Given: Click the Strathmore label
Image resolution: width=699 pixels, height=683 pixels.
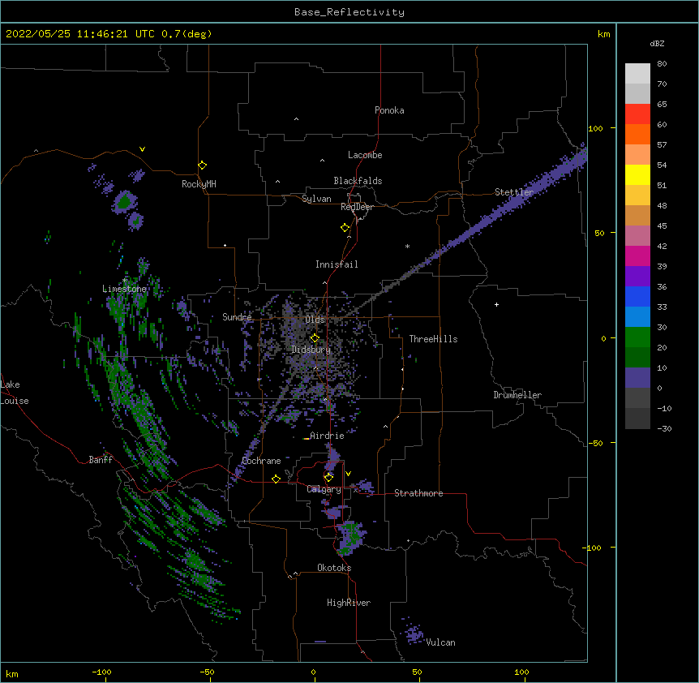Looking at the screenshot, I should pyautogui.click(x=418, y=493).
